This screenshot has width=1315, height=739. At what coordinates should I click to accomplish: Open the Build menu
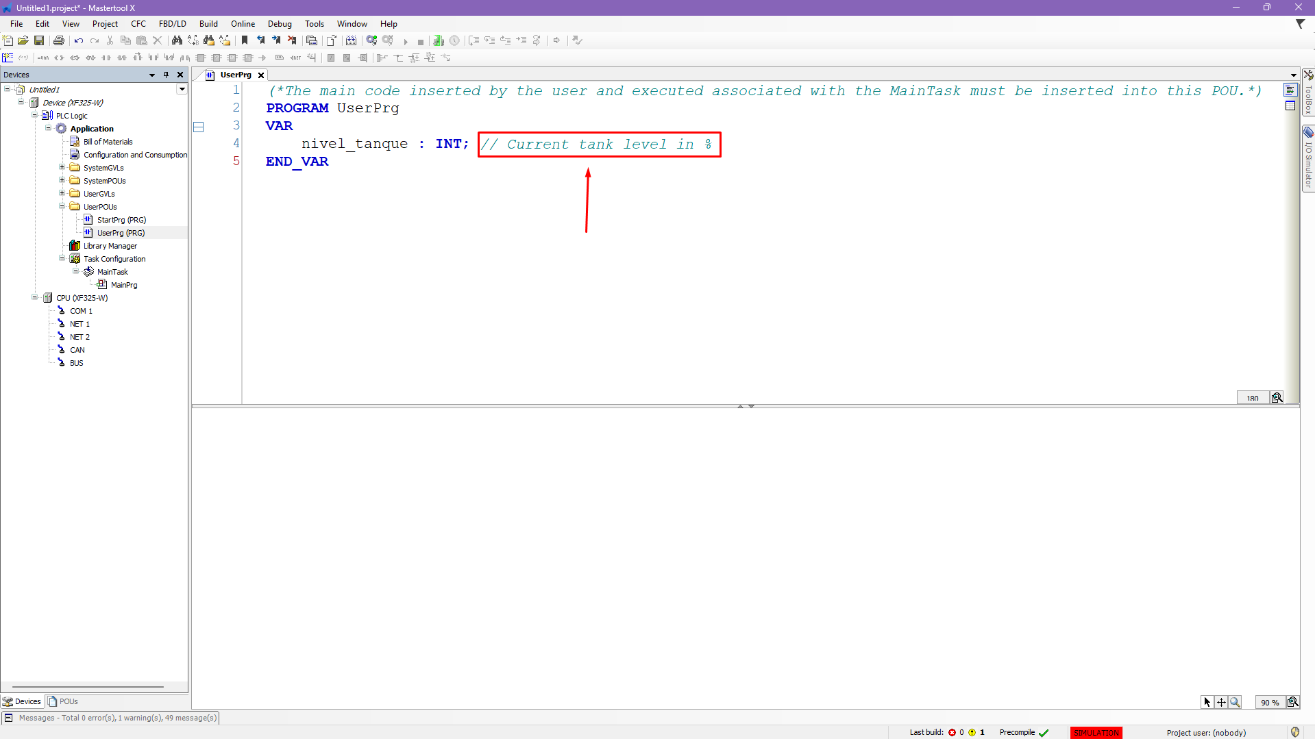tap(208, 24)
